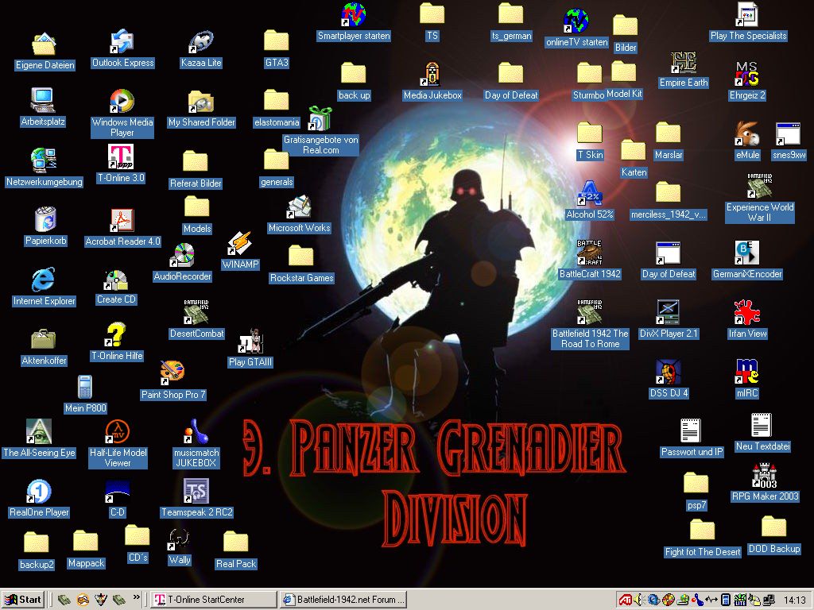Open the Gratisangebote von Real.com icon

pyautogui.click(x=320, y=118)
